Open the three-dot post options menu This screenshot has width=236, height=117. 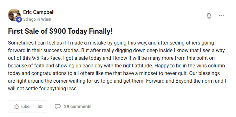pos(221,16)
